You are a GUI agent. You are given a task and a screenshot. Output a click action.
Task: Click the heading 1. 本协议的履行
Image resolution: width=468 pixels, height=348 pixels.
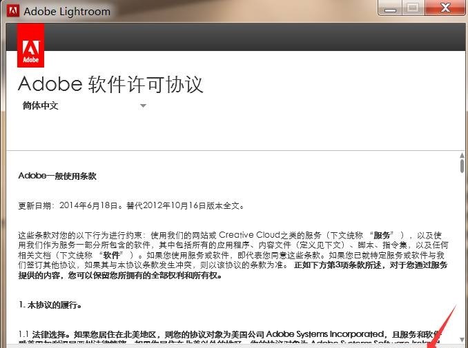pyautogui.click(x=50, y=305)
